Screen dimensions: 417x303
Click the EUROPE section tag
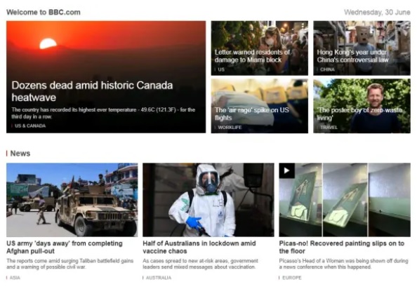point(292,278)
